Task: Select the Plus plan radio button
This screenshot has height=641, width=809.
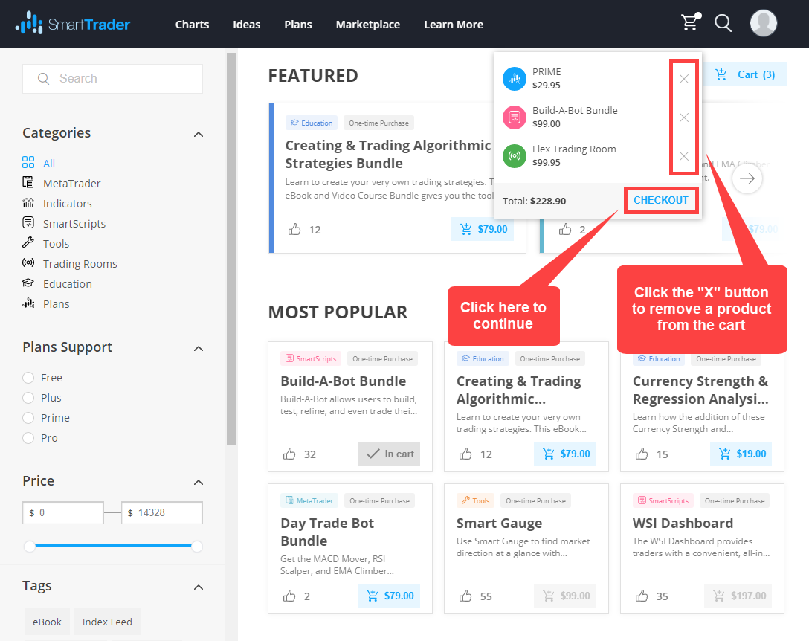Action: [28, 398]
